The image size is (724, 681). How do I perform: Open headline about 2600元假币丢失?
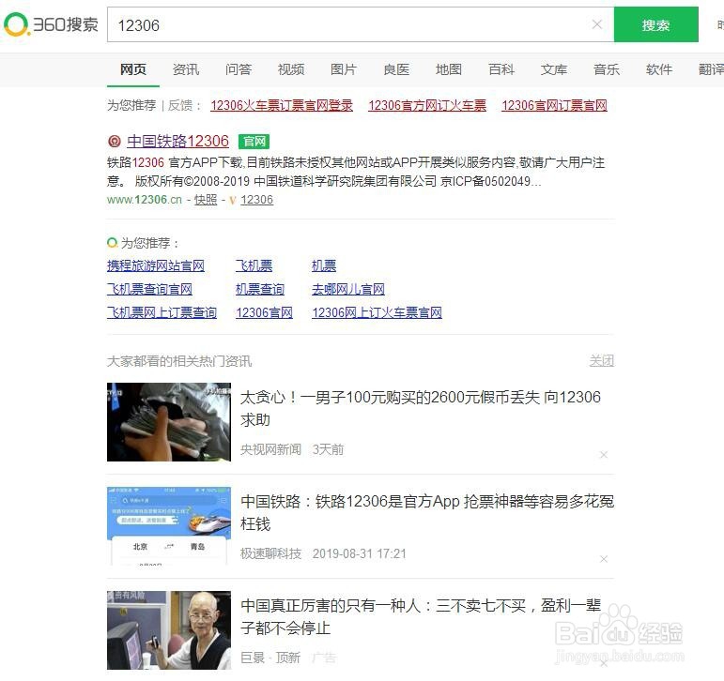421,408
